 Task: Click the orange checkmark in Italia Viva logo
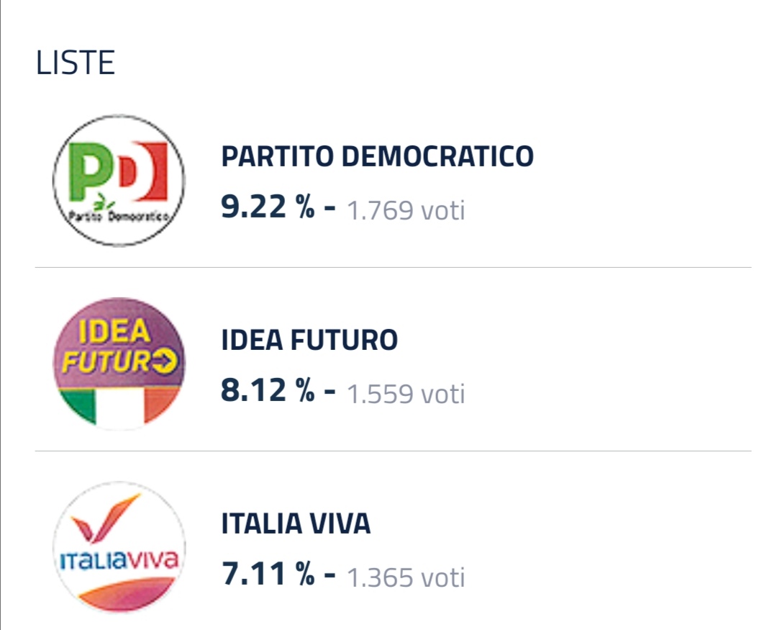click(x=105, y=518)
